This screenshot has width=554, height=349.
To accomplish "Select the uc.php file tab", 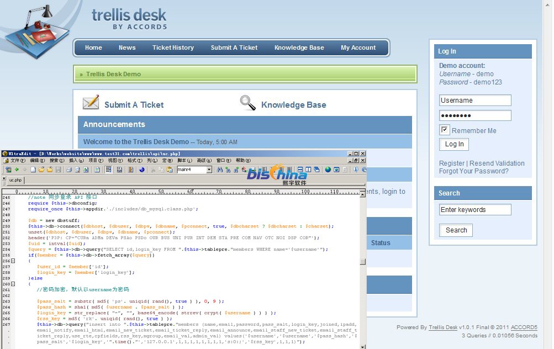I will (x=15, y=180).
